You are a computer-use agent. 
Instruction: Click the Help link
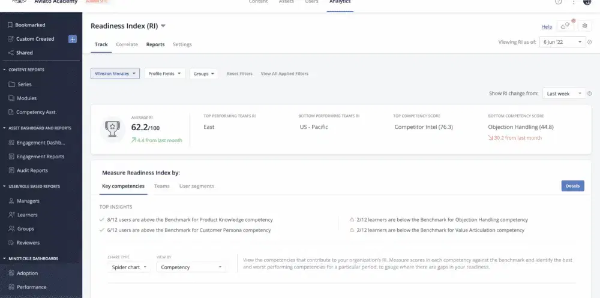tap(547, 27)
